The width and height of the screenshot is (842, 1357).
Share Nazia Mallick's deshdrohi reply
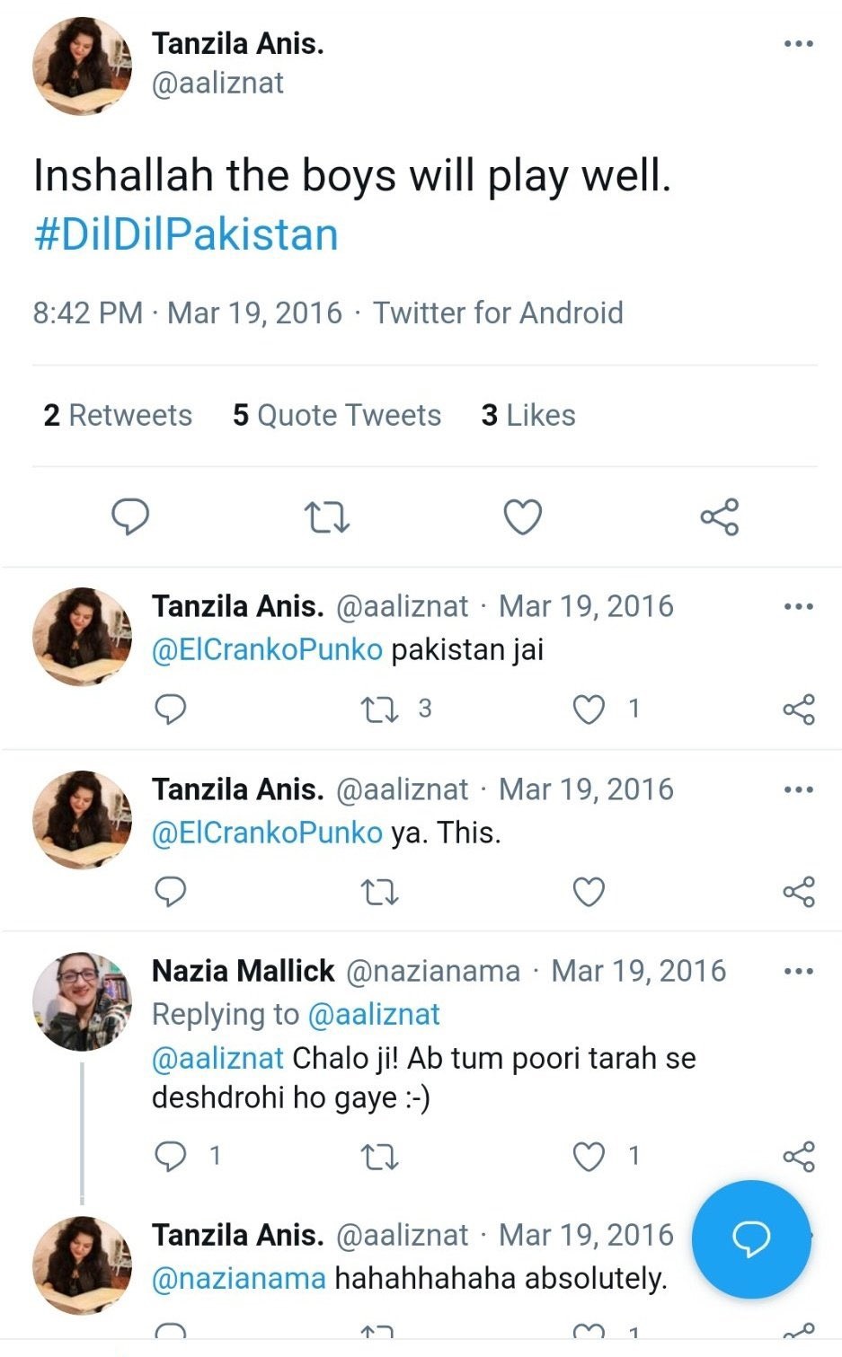pyautogui.click(x=798, y=1157)
